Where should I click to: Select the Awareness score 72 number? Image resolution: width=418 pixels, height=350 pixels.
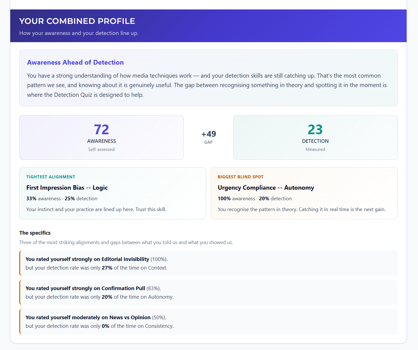coord(101,130)
